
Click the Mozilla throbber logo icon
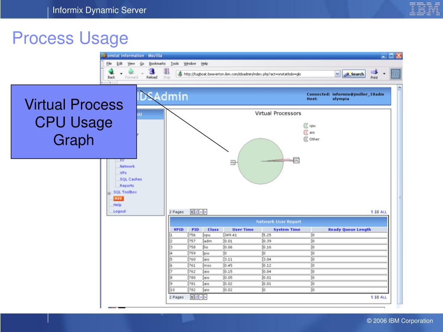pyautogui.click(x=395, y=74)
